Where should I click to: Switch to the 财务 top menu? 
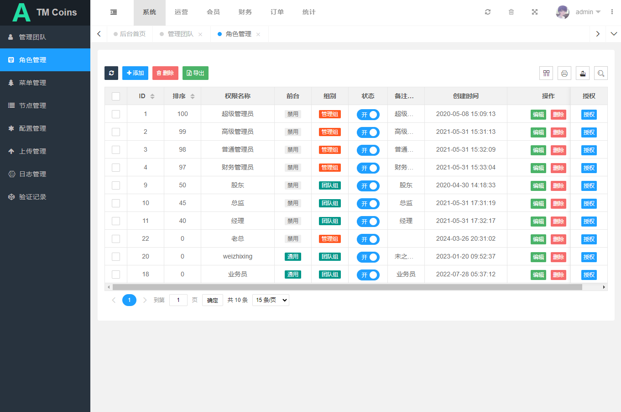[245, 12]
